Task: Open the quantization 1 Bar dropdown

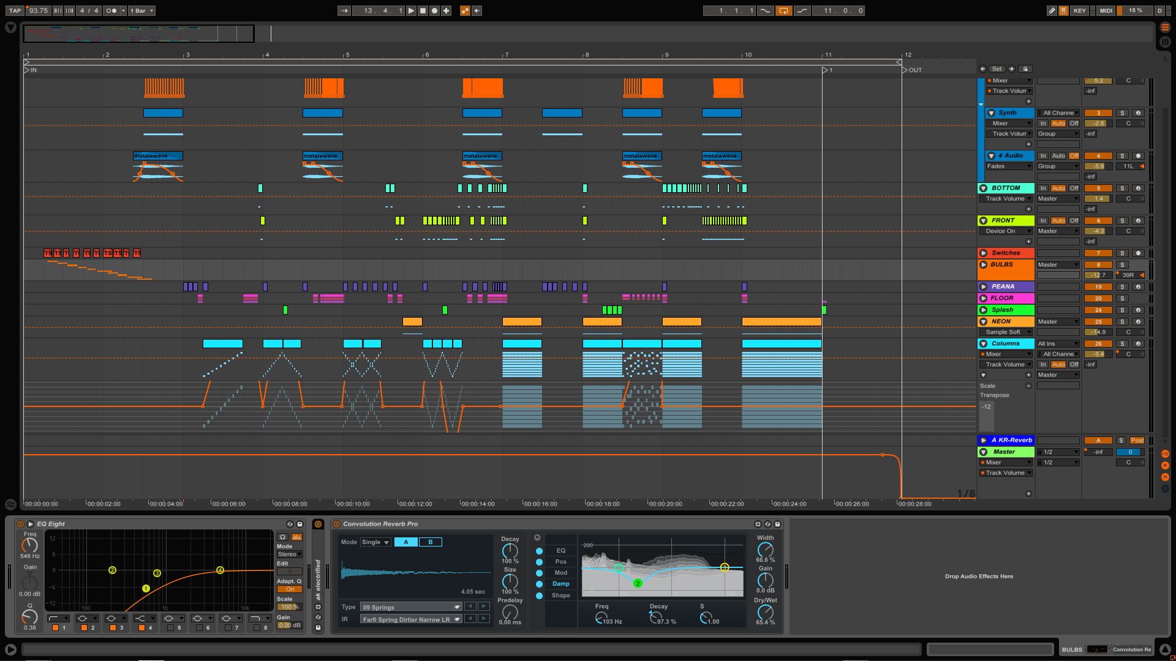Action: coord(142,10)
